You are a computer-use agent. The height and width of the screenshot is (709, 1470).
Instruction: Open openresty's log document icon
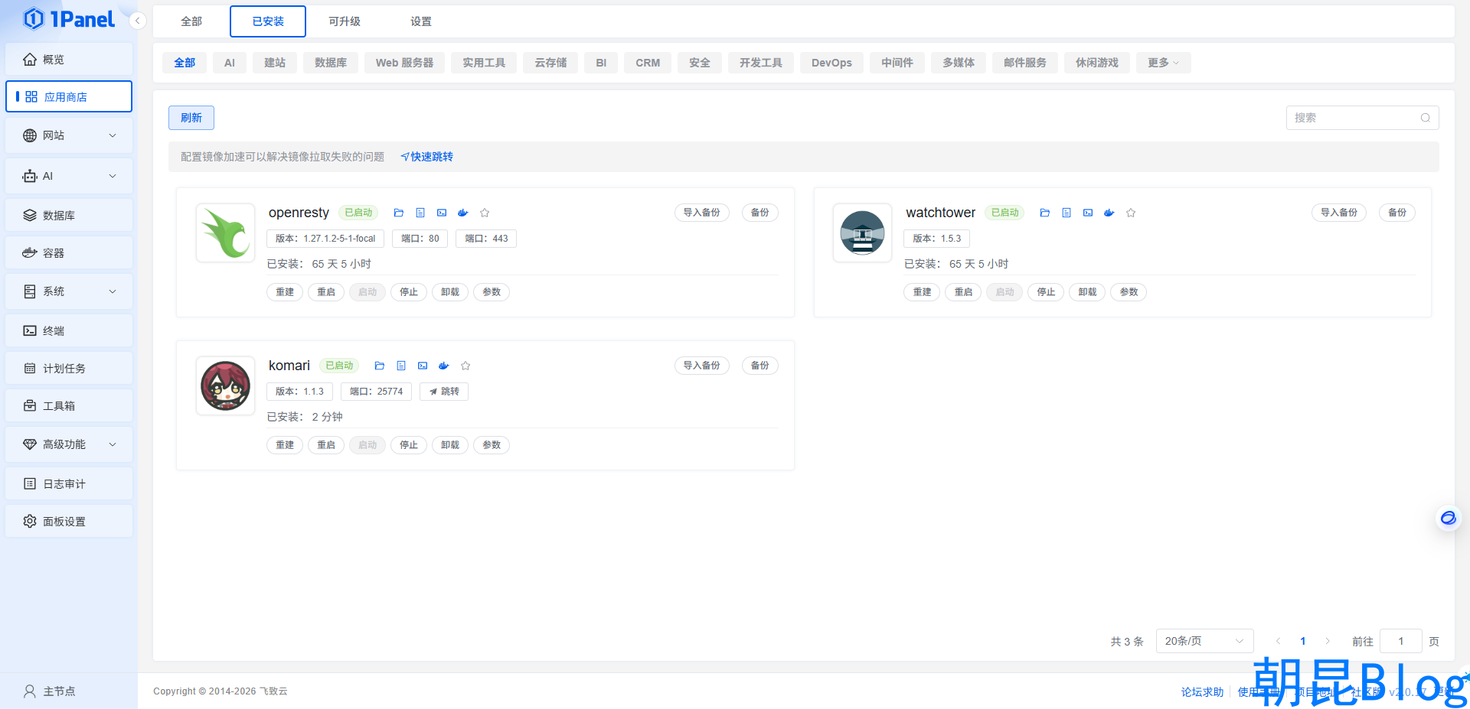pos(420,213)
